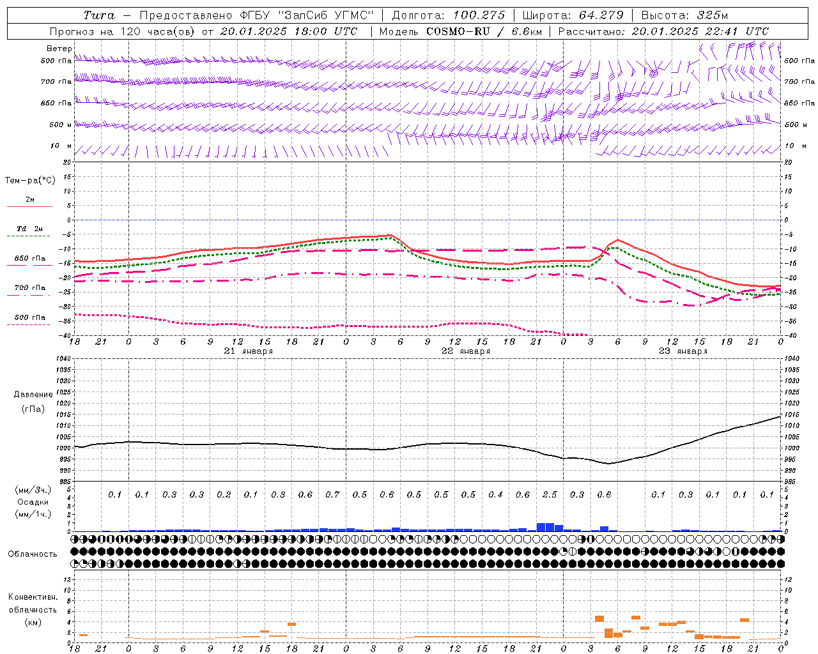818x654 pixels.
Task: Click the model name COSMO-RU / 6.6км
Action: point(484,31)
